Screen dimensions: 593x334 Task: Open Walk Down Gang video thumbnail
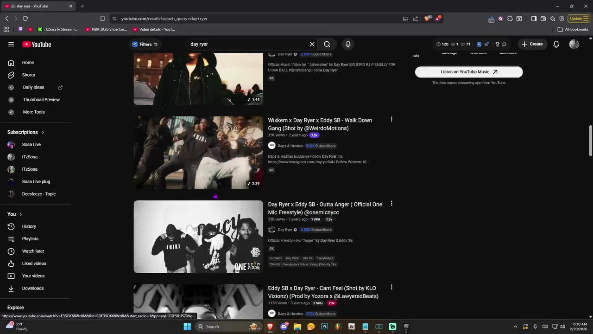(x=198, y=153)
